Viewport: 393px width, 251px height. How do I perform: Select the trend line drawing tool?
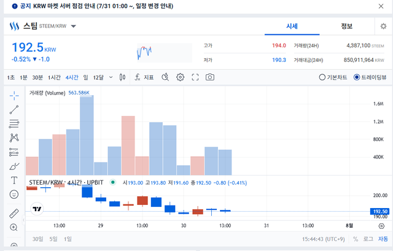click(14, 110)
